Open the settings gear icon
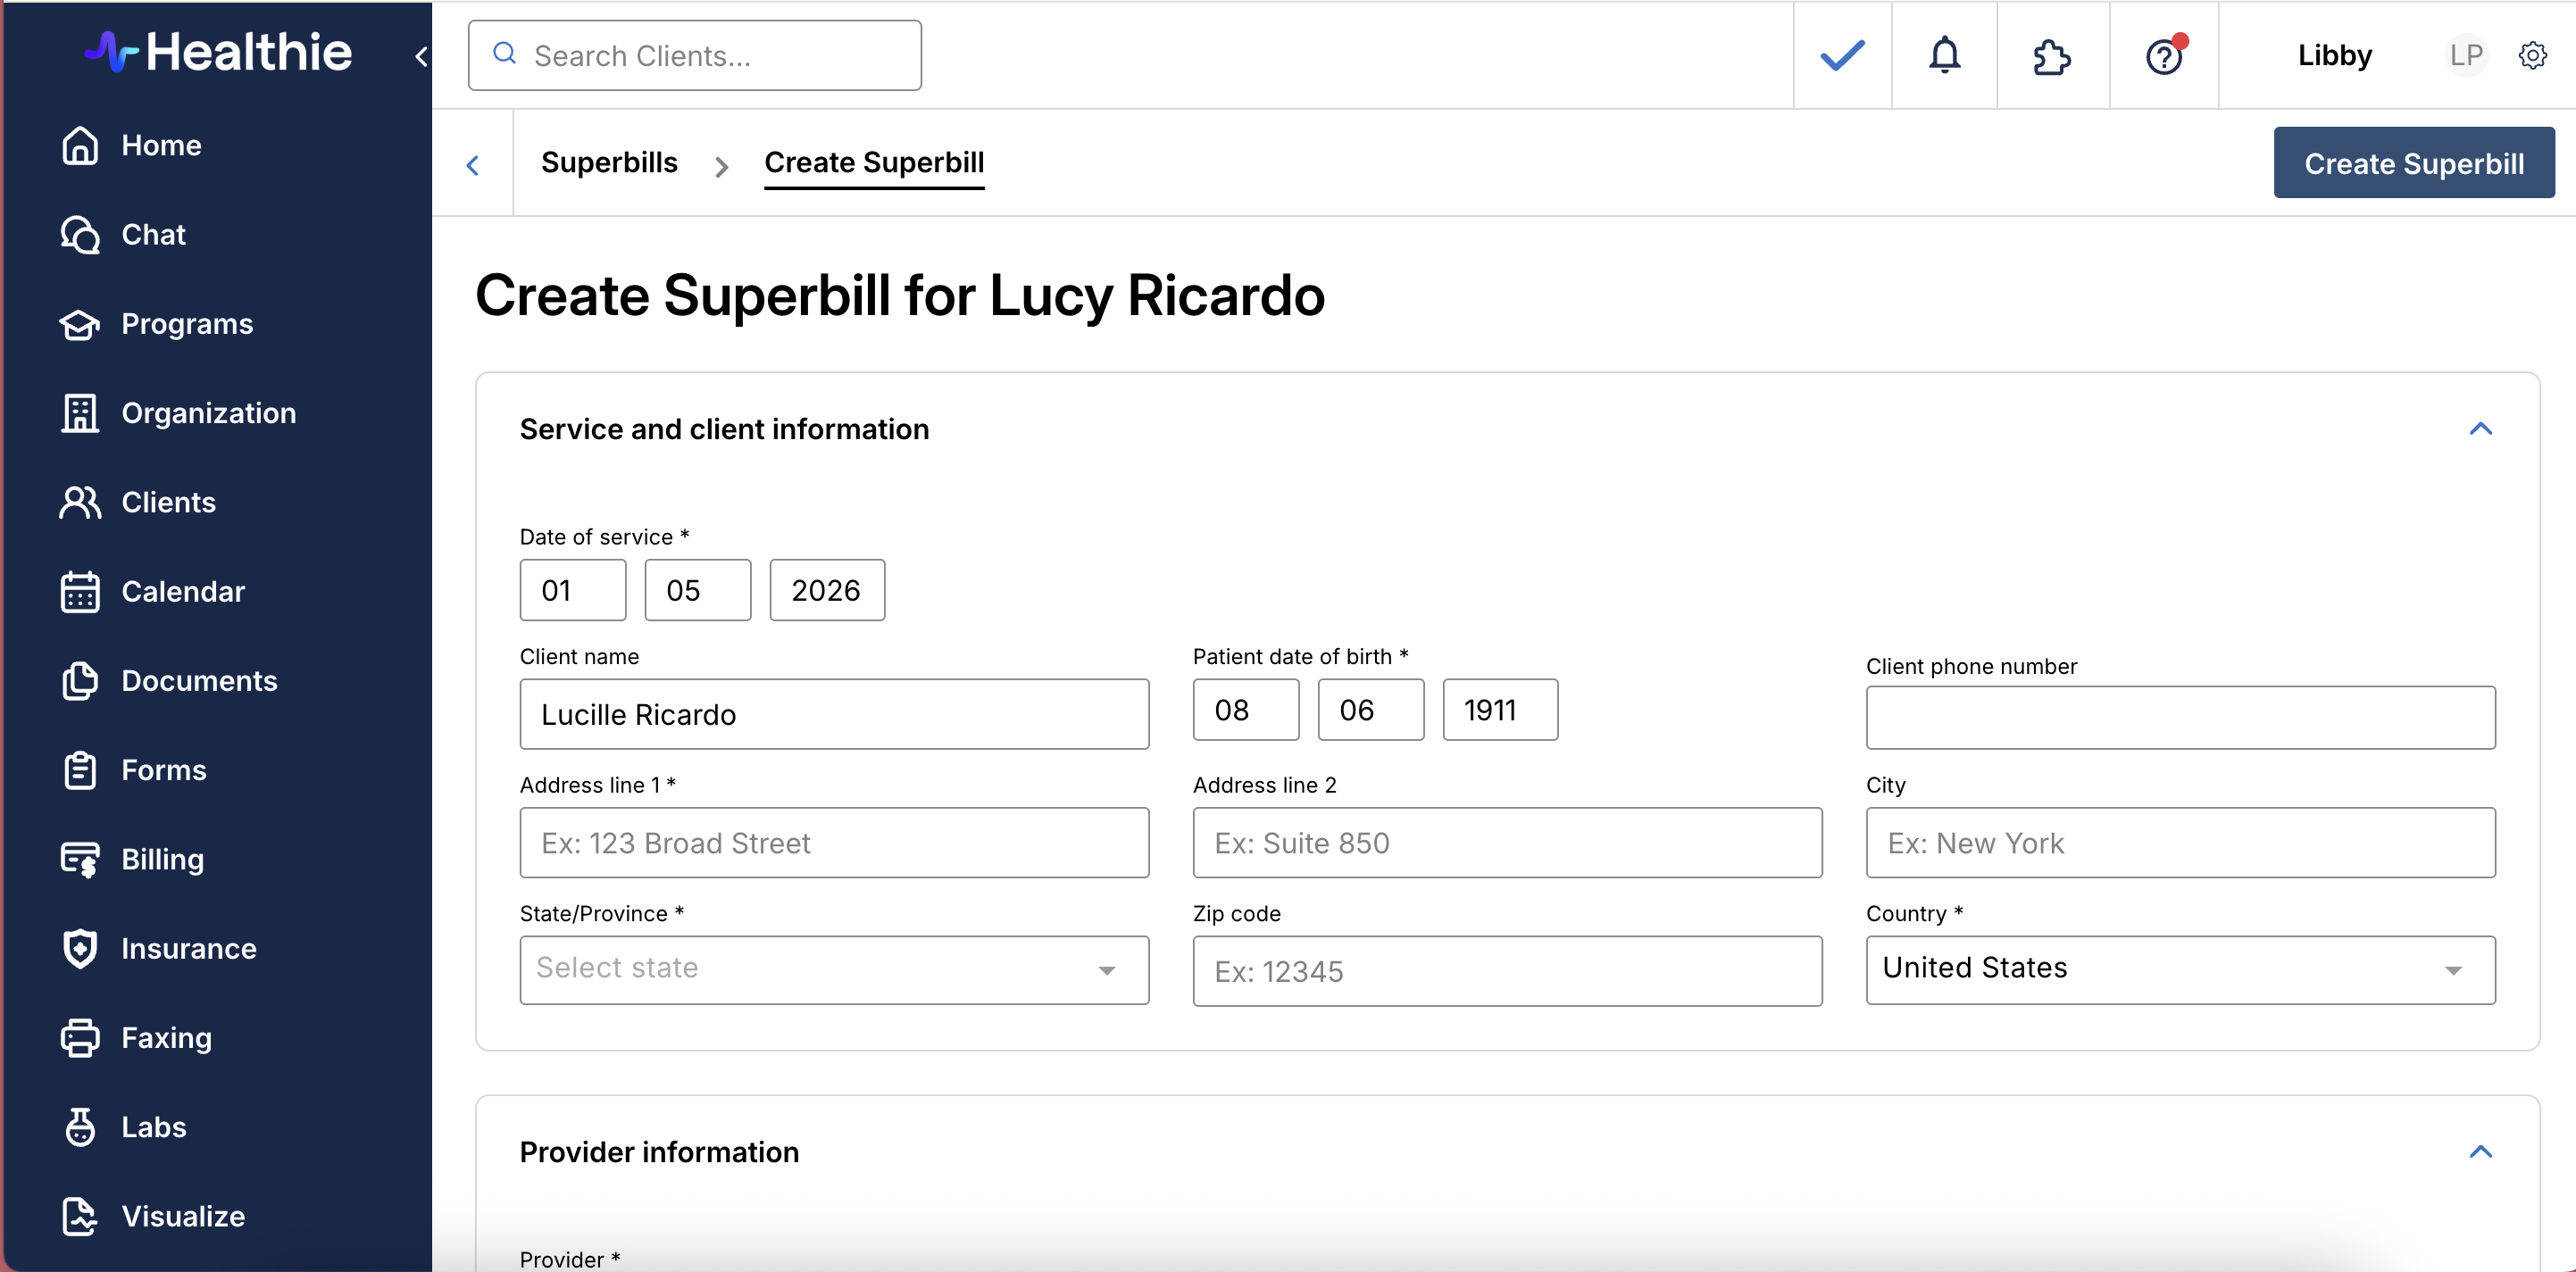The image size is (2576, 1272). 2532,56
